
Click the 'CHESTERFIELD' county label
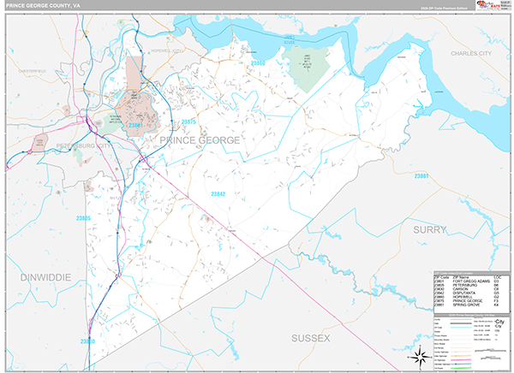click(x=33, y=71)
